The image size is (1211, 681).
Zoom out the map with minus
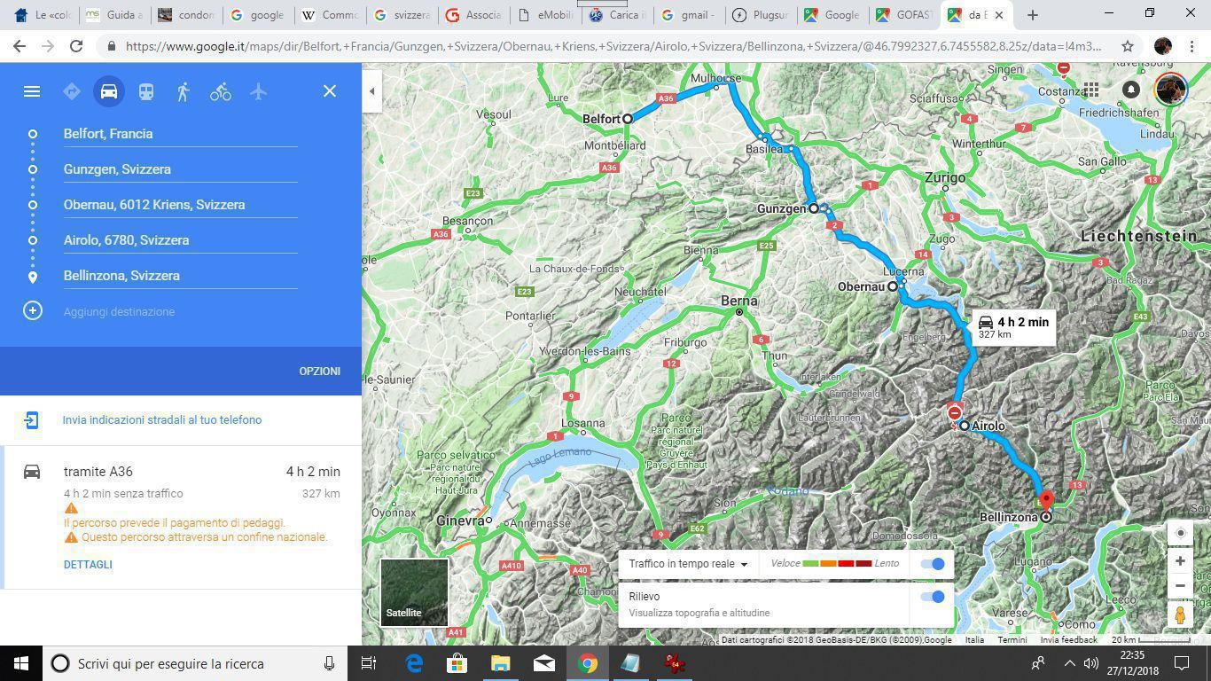[1180, 586]
